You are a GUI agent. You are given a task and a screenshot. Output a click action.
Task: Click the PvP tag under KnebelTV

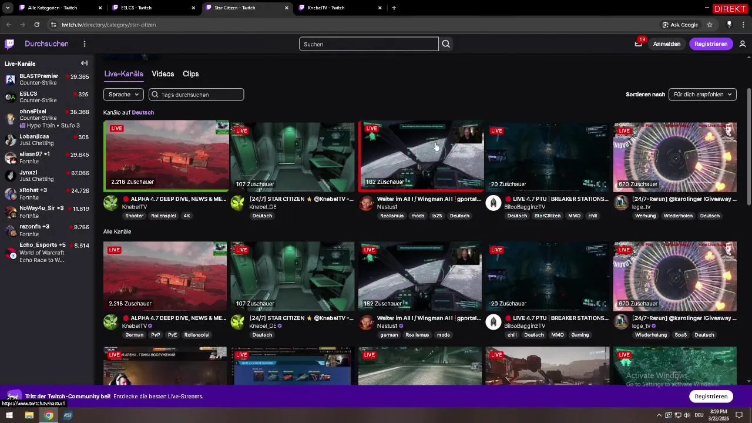[156, 335]
